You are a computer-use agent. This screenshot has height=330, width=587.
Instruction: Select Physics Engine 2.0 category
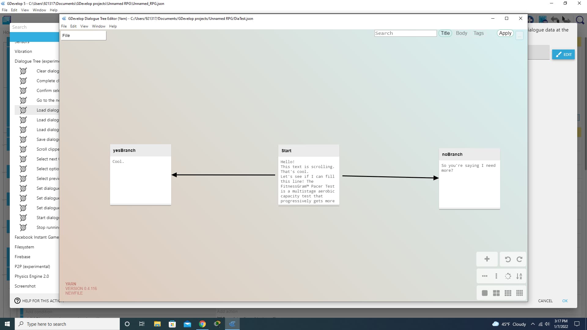click(x=31, y=276)
